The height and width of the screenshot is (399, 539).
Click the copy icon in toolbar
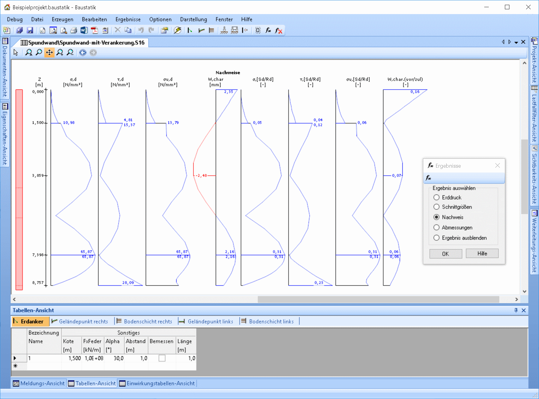[x=128, y=30]
